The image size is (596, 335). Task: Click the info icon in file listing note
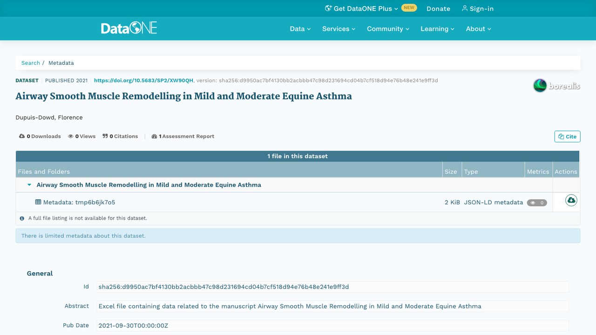pos(22,218)
